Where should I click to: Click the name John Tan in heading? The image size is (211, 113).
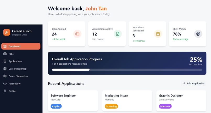96,8
